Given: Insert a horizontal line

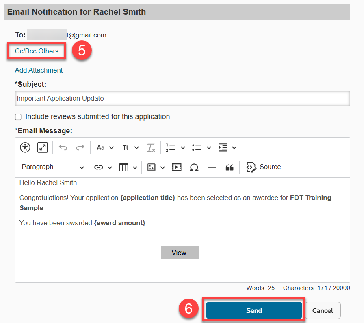Looking at the screenshot, I should [x=212, y=167].
